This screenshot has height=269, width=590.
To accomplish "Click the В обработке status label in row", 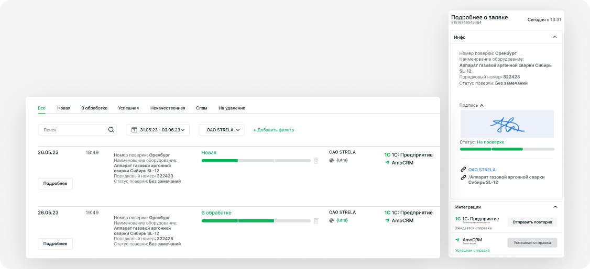I will coord(216,212).
